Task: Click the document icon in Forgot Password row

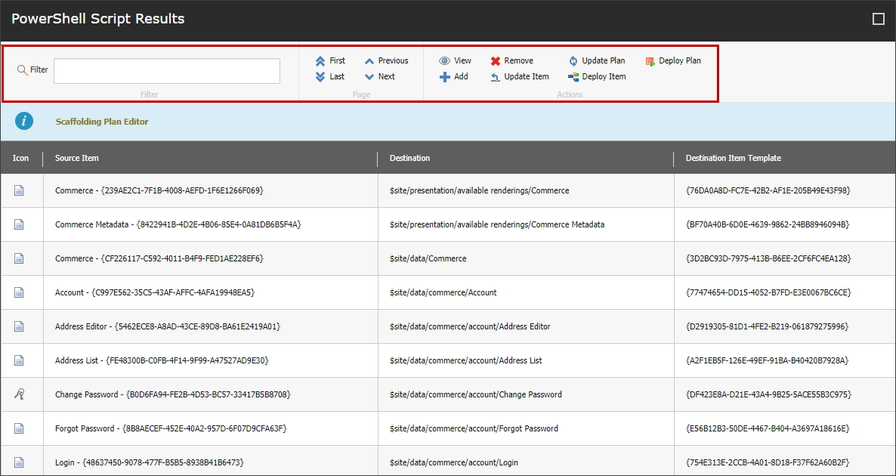Action: tap(19, 428)
